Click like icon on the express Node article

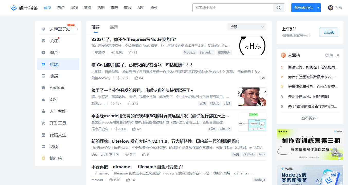[131, 52]
